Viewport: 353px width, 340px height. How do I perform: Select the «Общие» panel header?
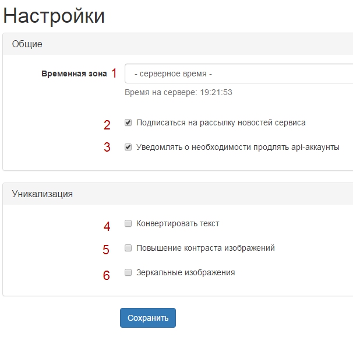coord(27,44)
